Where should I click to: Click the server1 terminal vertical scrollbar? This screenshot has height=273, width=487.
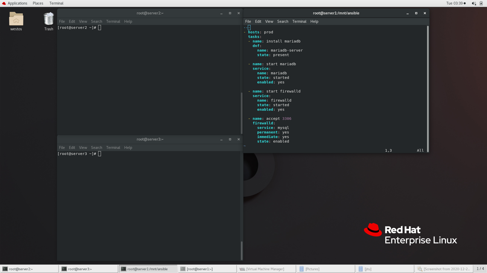point(428,88)
